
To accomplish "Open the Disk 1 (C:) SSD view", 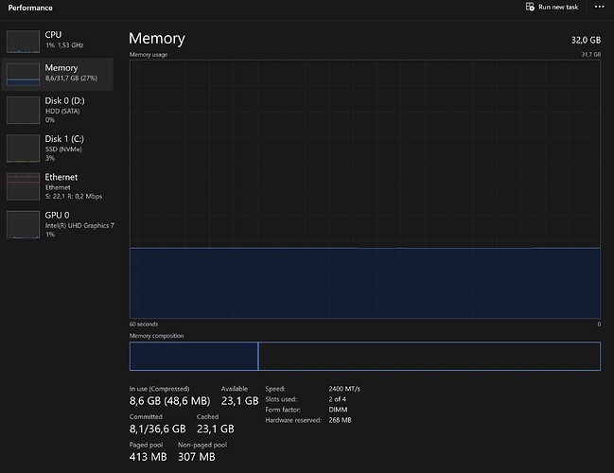I will 58,149.
